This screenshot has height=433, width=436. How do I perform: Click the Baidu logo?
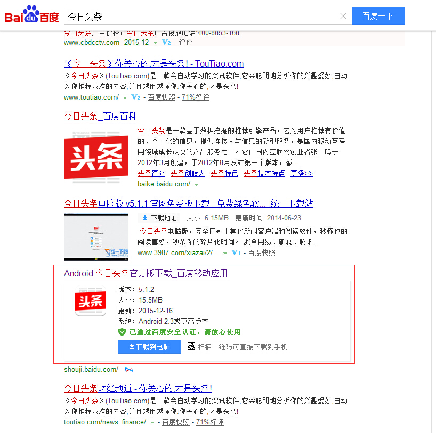pos(31,14)
